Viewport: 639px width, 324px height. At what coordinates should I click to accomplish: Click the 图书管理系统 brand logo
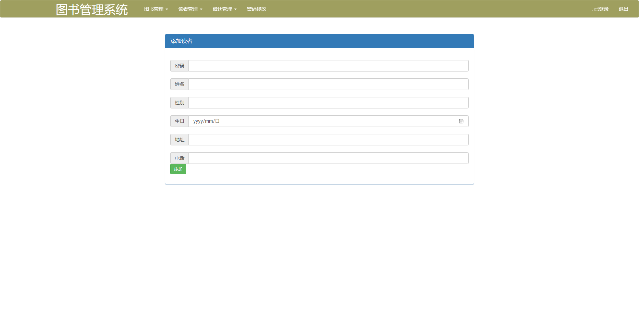[91, 9]
